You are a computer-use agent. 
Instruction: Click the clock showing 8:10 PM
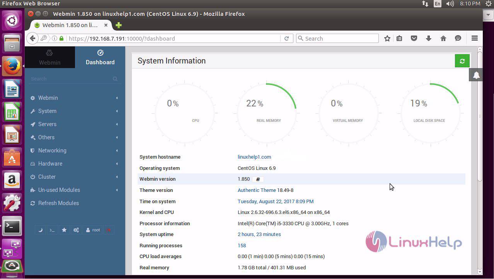click(x=470, y=3)
